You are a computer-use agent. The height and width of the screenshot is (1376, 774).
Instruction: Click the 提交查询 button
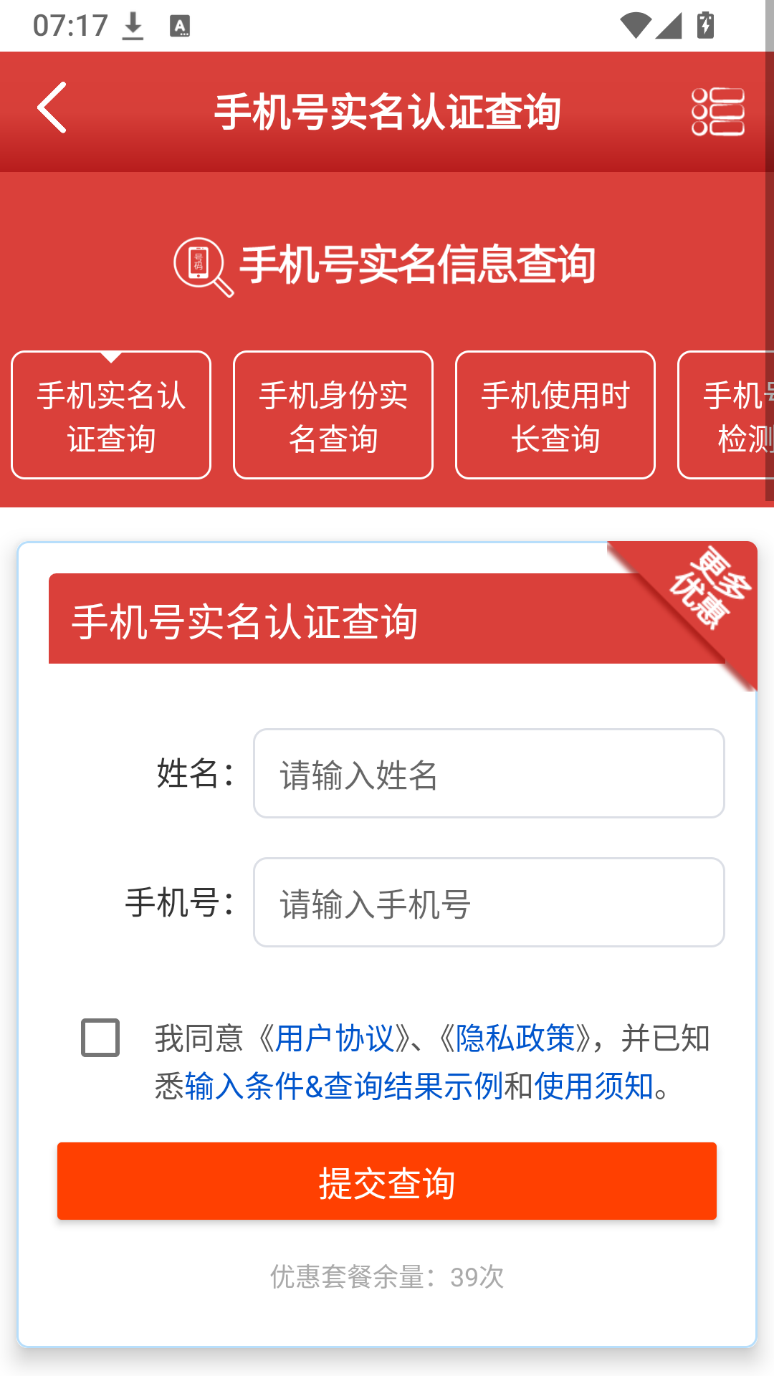(x=387, y=1181)
